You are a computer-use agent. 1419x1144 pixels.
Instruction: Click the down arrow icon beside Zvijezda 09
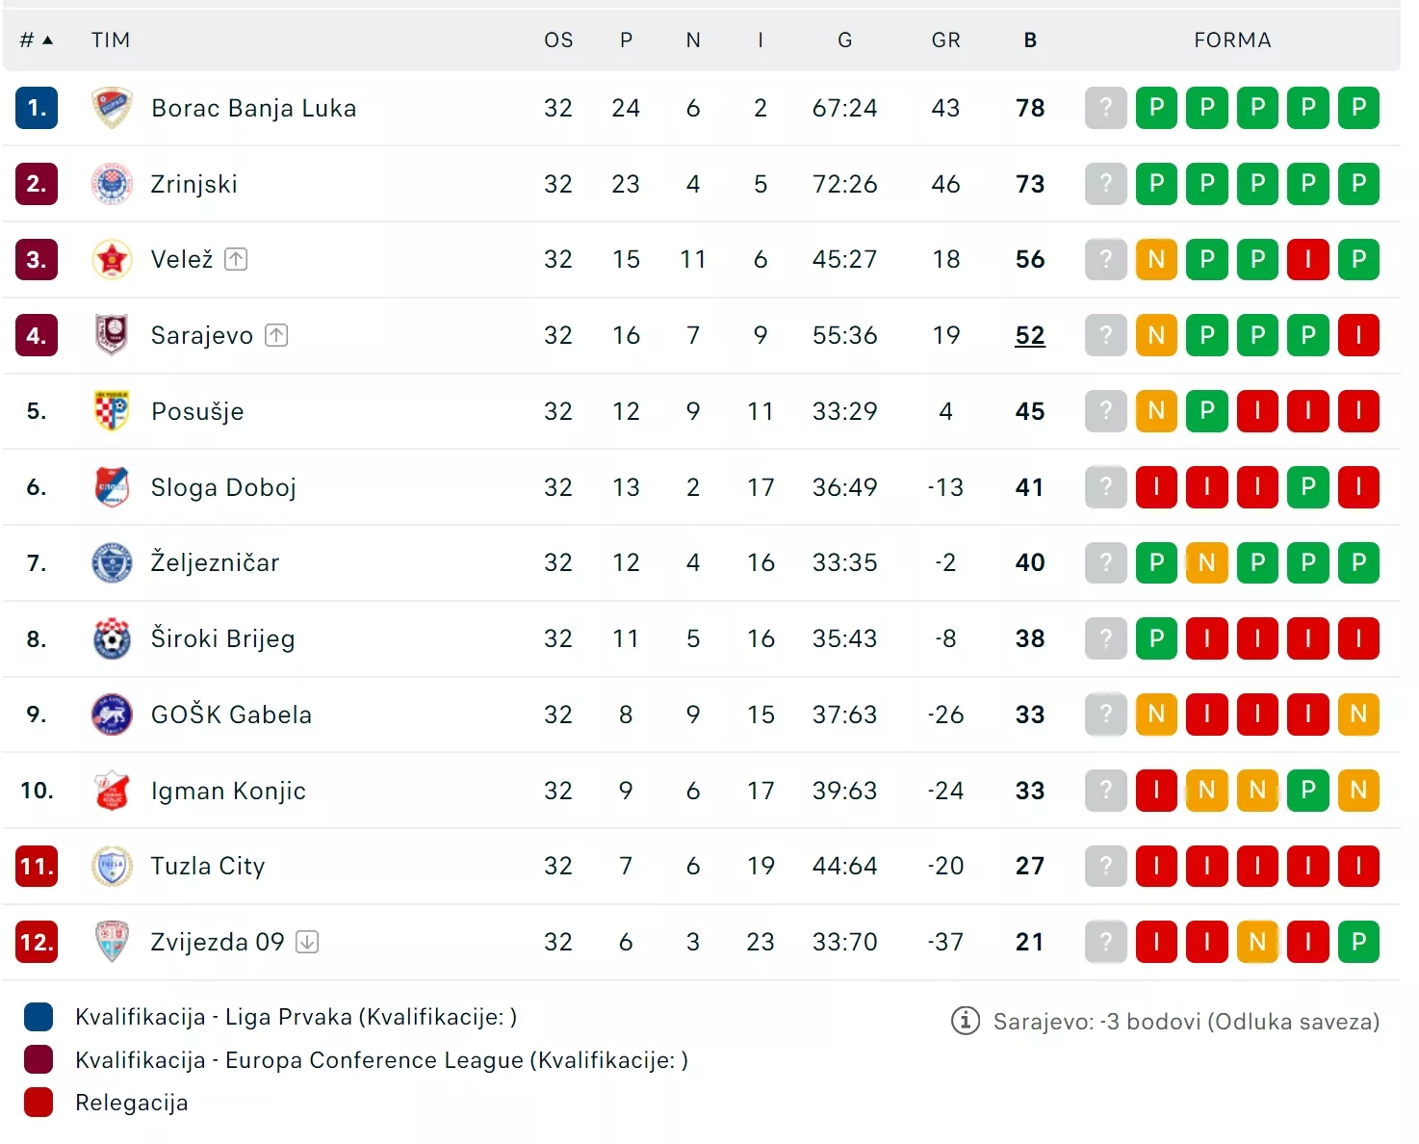307,942
